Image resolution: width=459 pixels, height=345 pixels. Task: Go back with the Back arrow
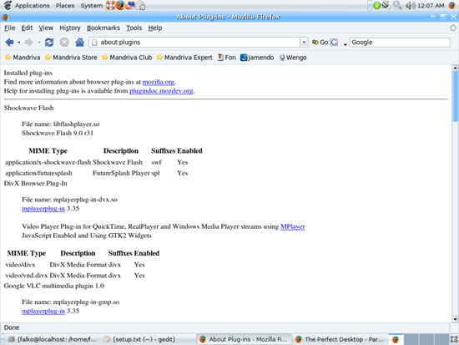click(x=10, y=43)
